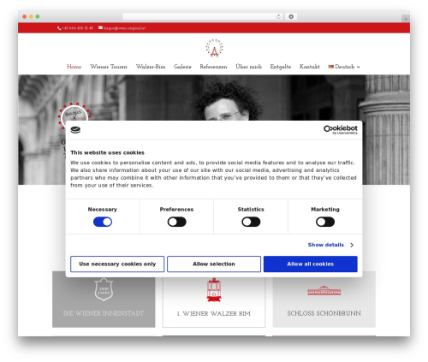Screen dimensions: 428x362
Task: Click Use necessary cookies only button
Action: point(117,264)
